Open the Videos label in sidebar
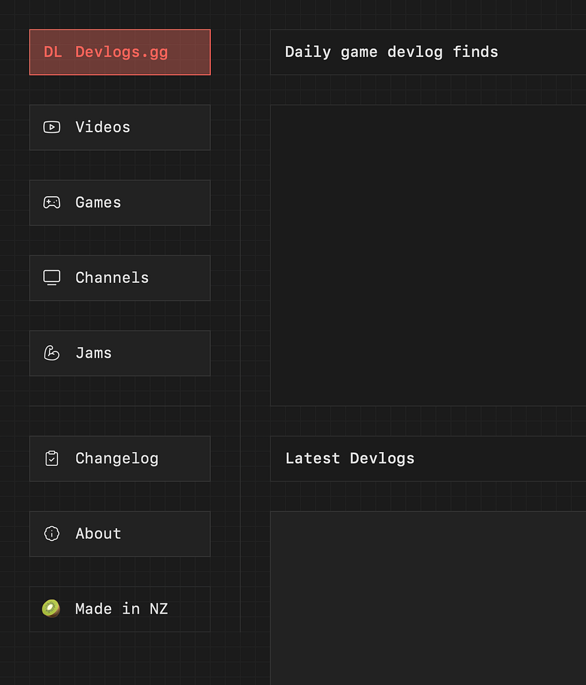This screenshot has height=685, width=586. tap(103, 127)
